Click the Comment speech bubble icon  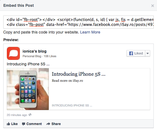(x=23, y=124)
